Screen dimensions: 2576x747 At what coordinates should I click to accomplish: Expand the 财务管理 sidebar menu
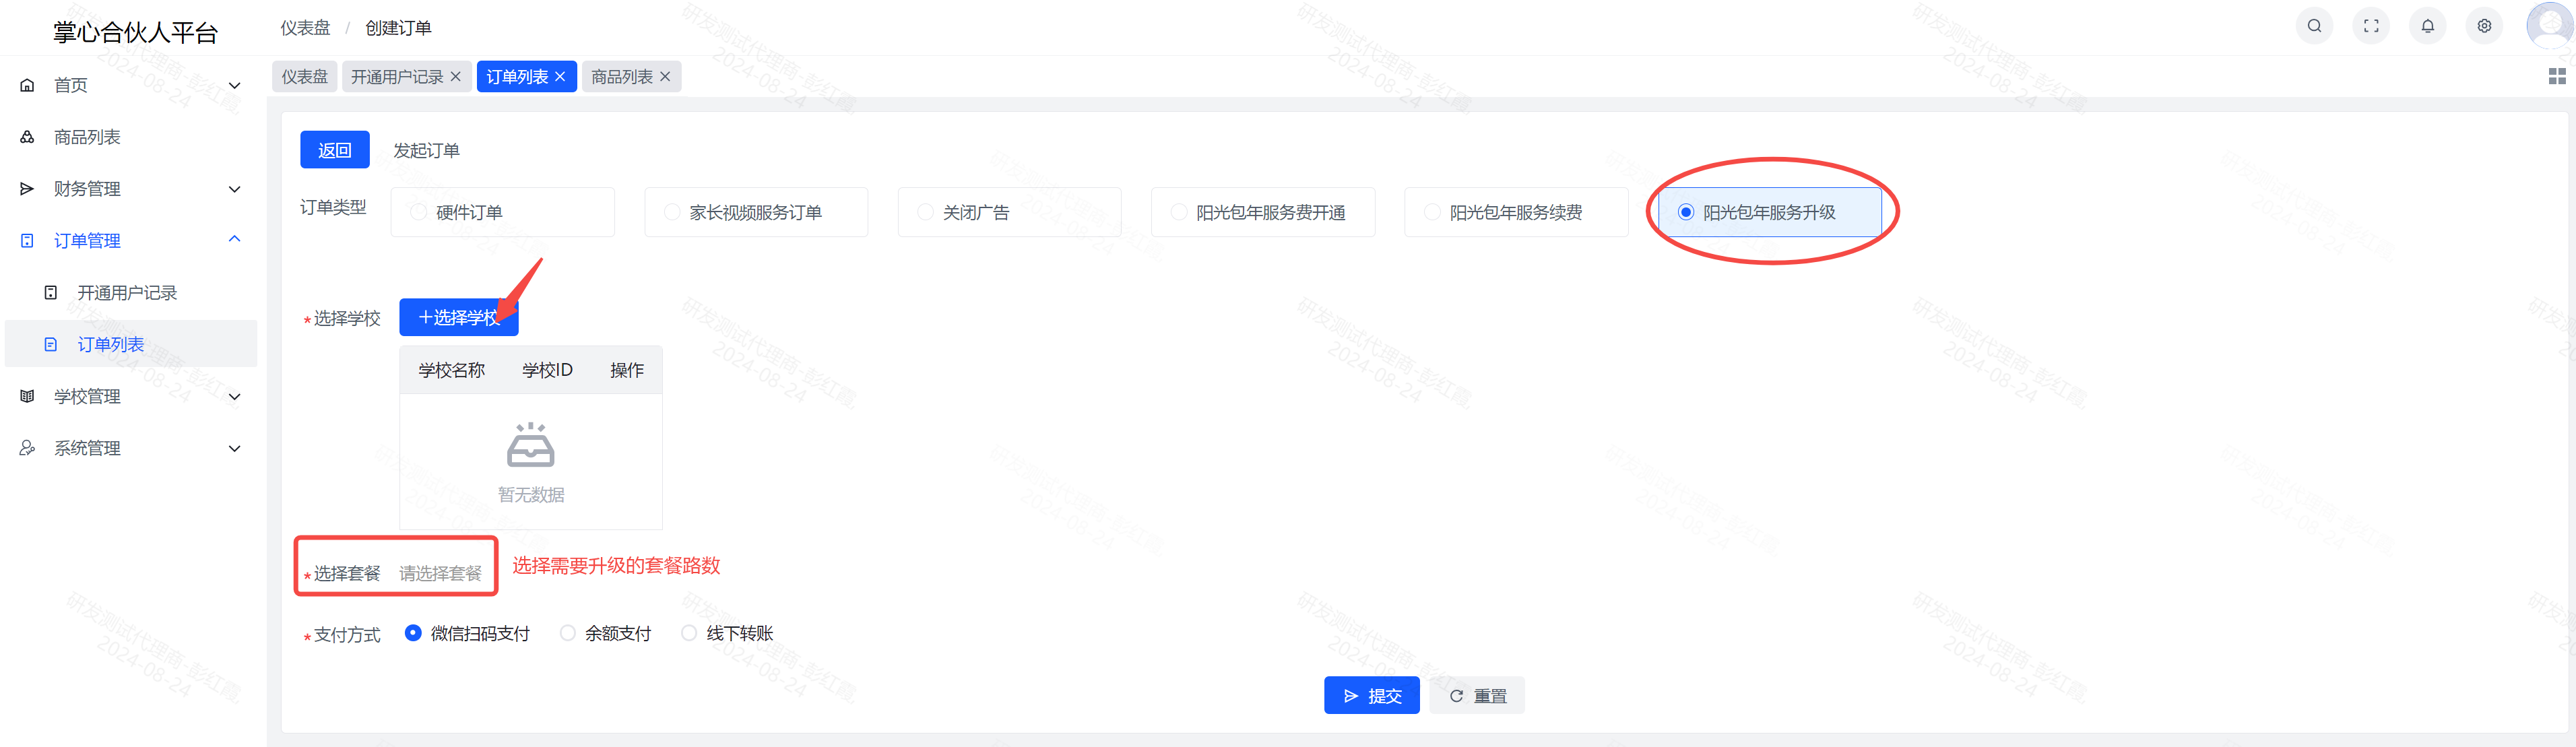click(x=130, y=189)
